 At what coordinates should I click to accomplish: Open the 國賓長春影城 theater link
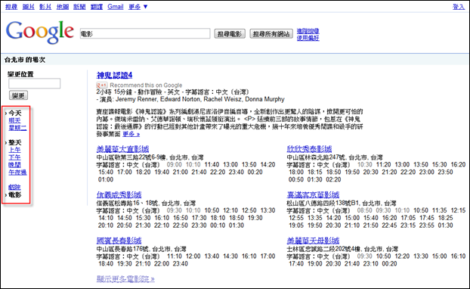tap(119, 241)
